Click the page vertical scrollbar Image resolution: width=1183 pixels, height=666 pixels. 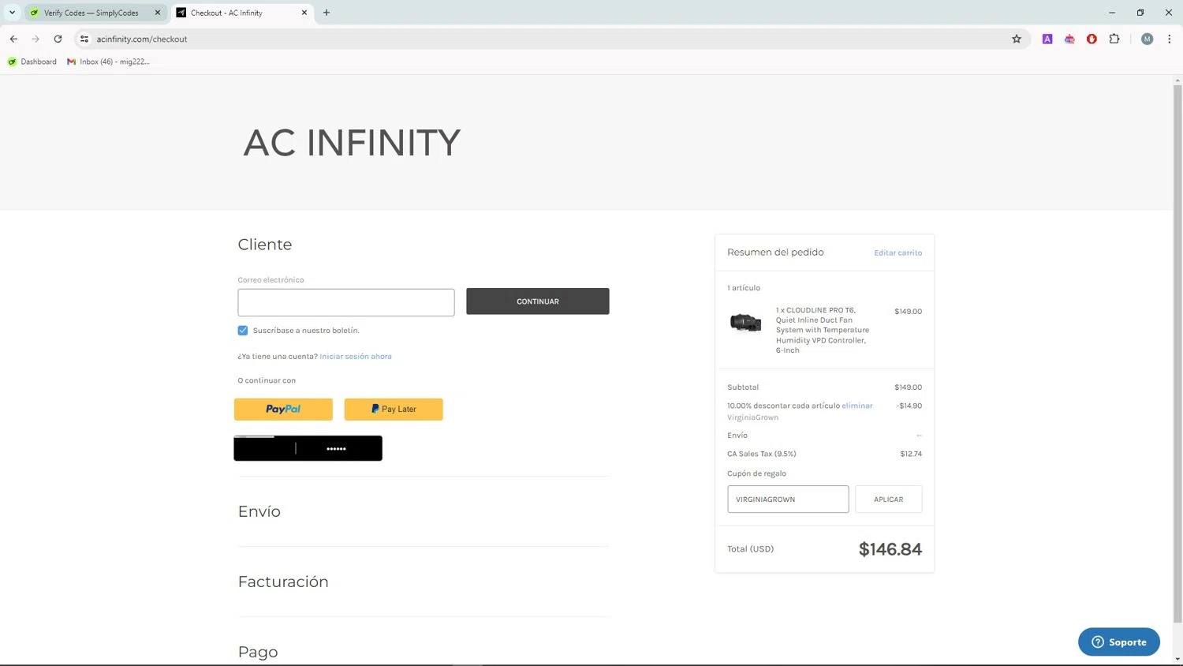tap(1177, 354)
